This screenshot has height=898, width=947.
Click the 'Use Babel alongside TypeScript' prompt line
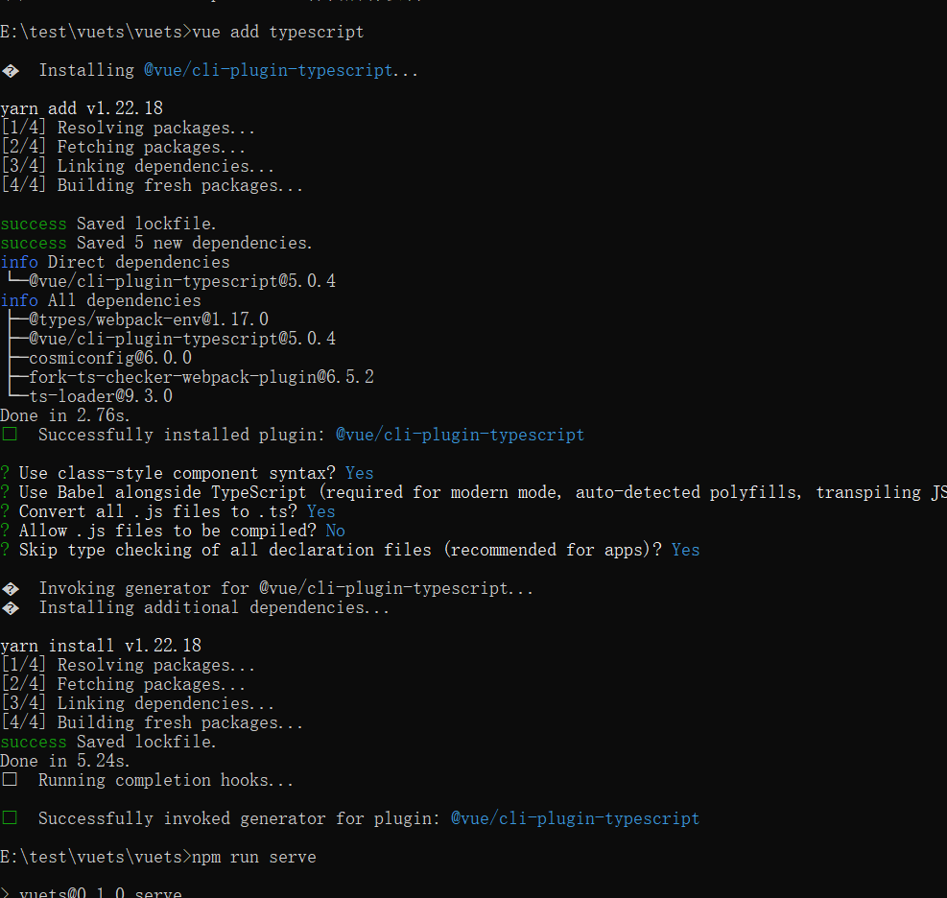coord(474,492)
